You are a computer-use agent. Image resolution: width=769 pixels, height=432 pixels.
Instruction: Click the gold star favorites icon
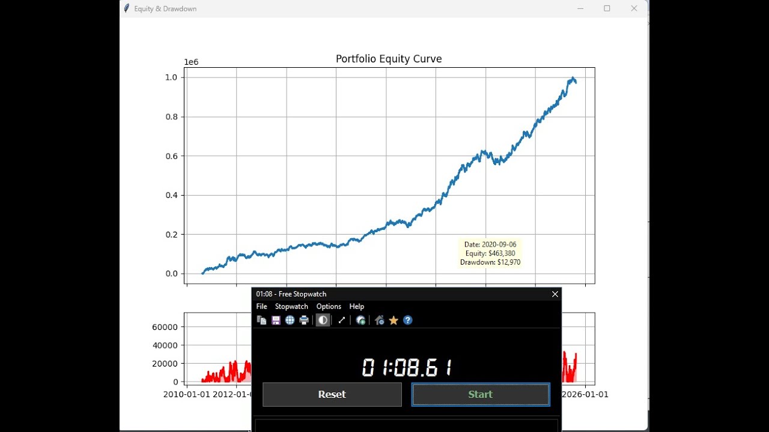(x=394, y=320)
